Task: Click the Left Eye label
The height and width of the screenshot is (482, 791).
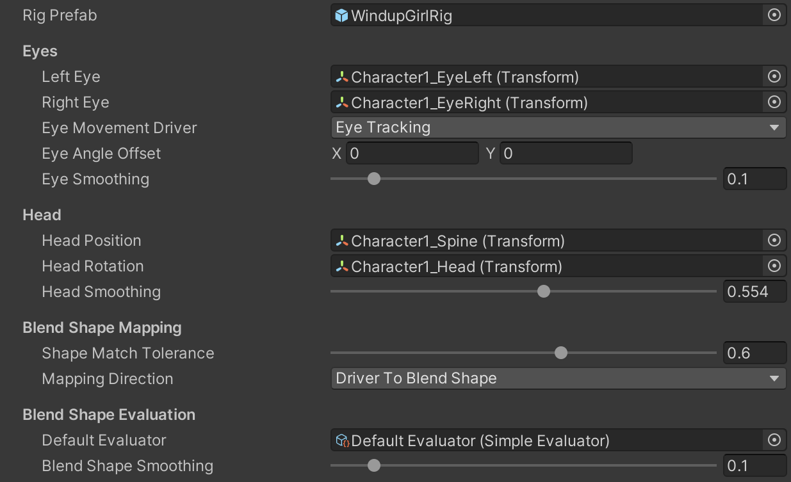Action: (71, 77)
